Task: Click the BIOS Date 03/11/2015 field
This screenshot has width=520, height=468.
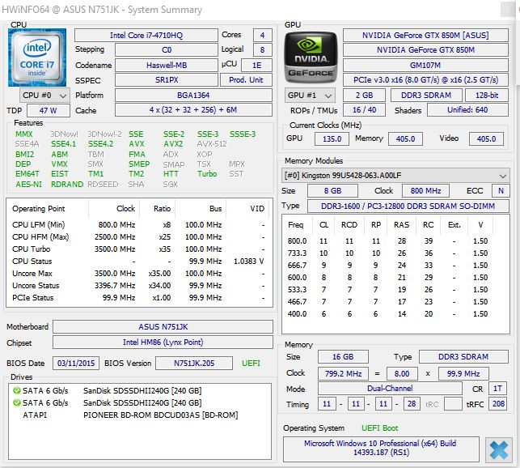Action: point(76,363)
